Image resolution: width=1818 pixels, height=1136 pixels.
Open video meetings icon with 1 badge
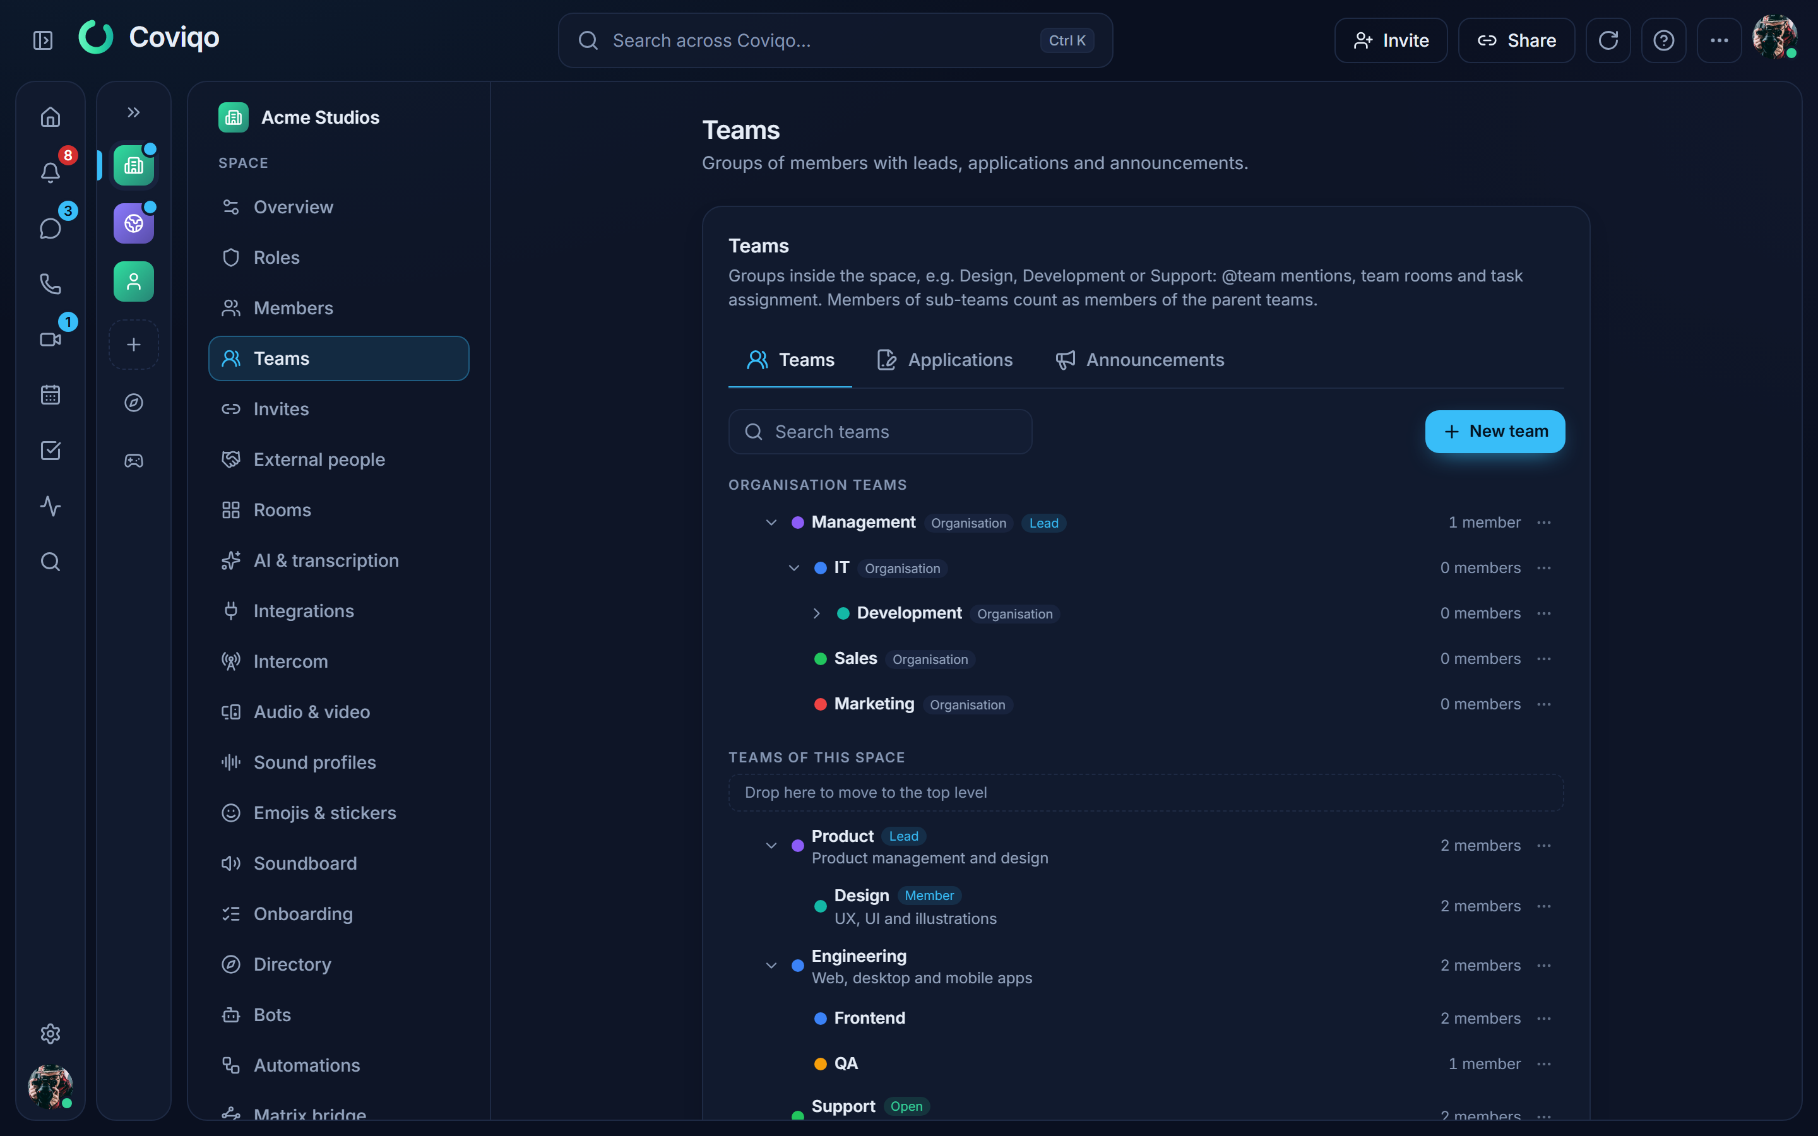pyautogui.click(x=50, y=339)
